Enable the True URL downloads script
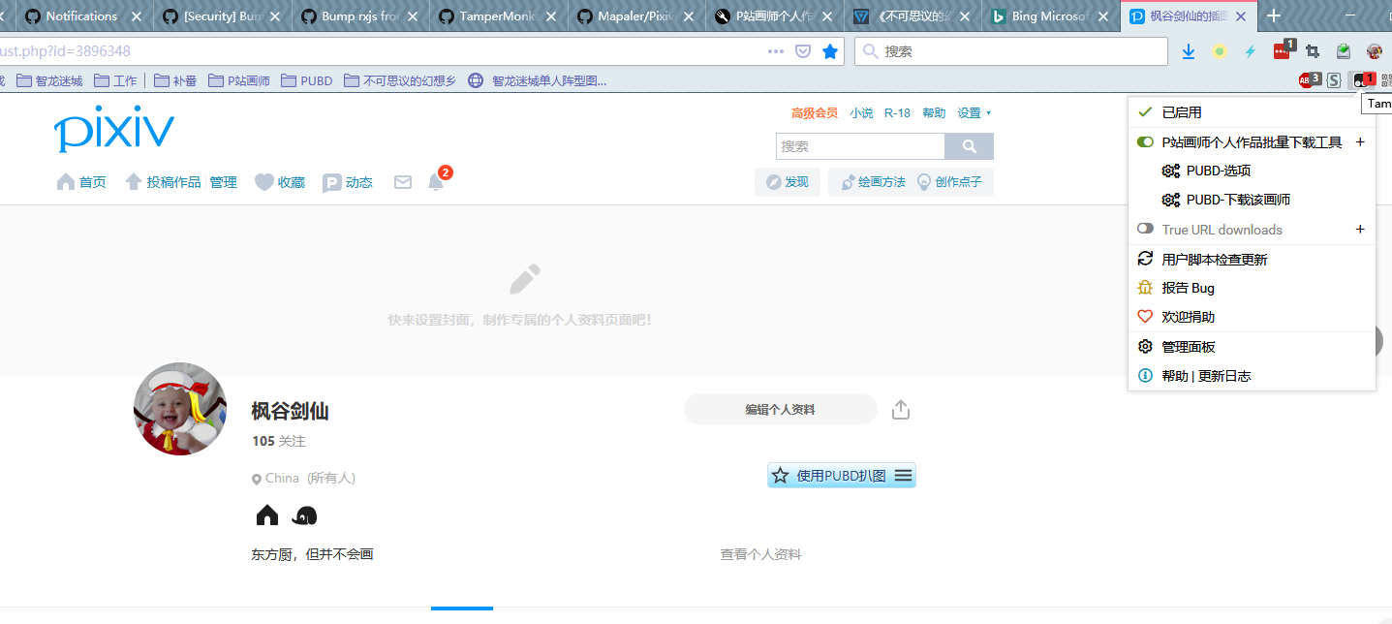Image resolution: width=1392 pixels, height=624 pixels. [x=1145, y=229]
